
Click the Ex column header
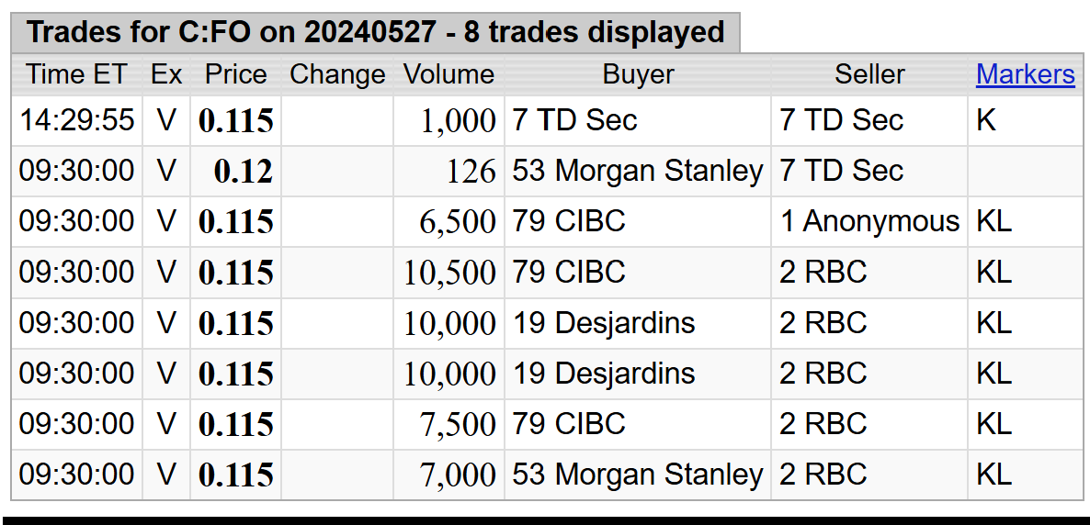(x=167, y=74)
